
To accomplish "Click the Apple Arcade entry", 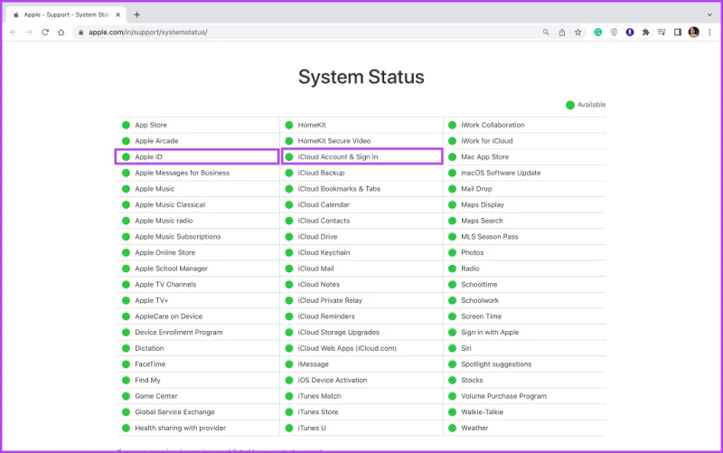I will 156,141.
